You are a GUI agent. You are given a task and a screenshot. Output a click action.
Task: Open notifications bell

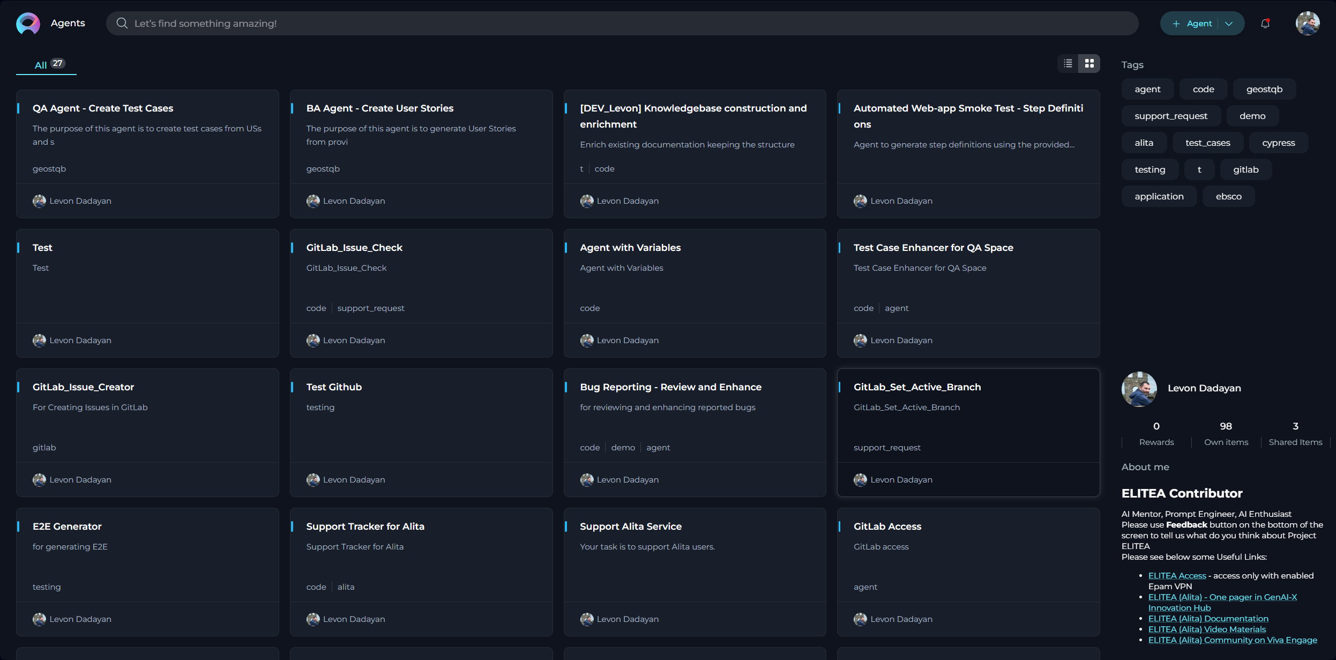(x=1265, y=24)
